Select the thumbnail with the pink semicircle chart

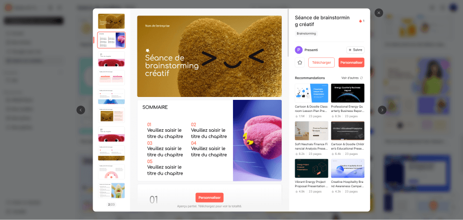pyautogui.click(x=111, y=172)
